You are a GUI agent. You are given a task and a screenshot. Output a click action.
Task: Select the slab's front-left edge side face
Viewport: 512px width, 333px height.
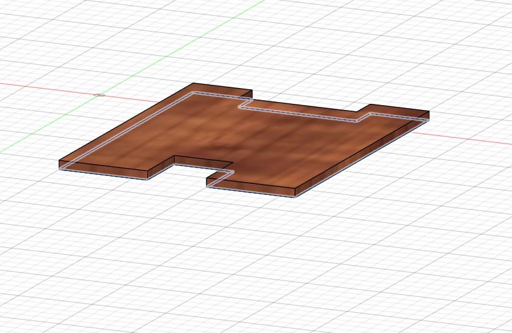103,169
